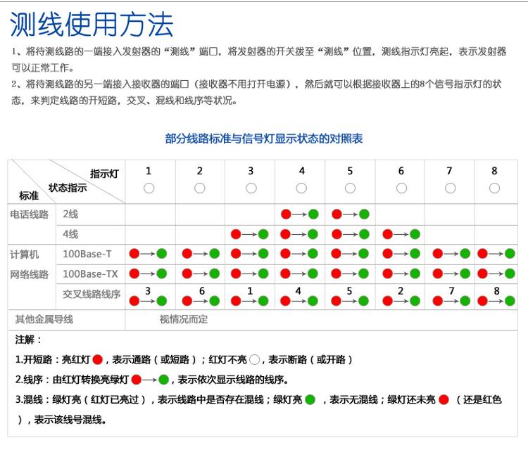Click the empty indicator circle under number 6
Viewport: 528px width, 457px height.
coord(401,188)
